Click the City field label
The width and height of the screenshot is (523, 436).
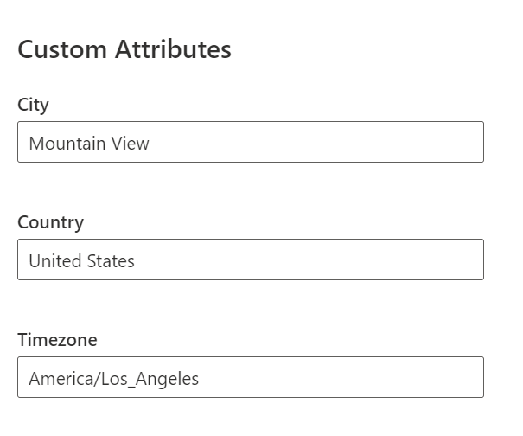tap(33, 105)
